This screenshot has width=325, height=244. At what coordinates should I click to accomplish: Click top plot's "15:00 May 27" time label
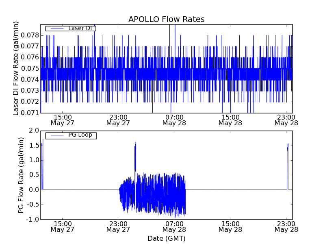coord(62,120)
